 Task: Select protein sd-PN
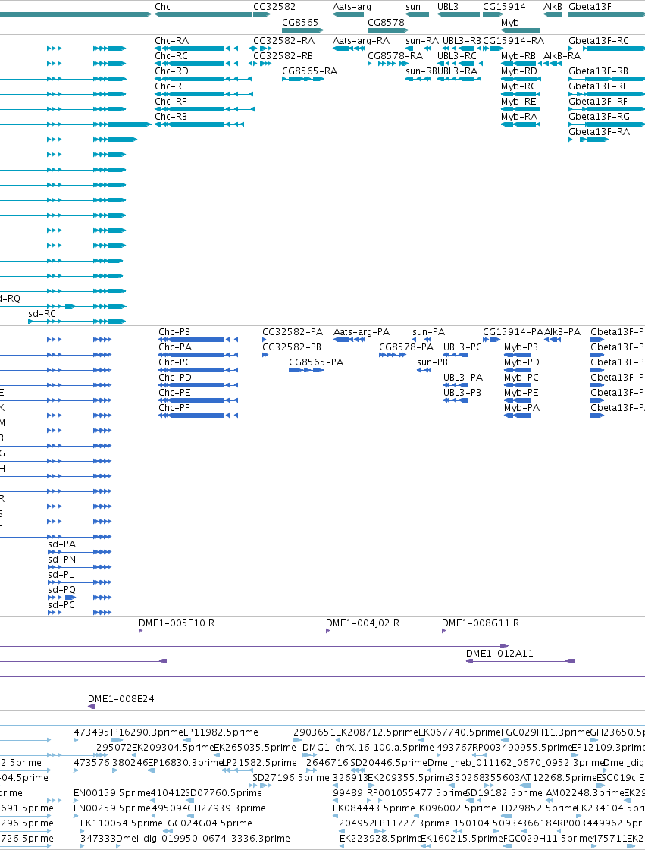click(x=62, y=560)
